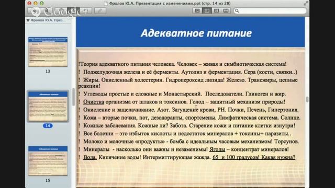Screen dimensions: 335x188
Task: Open the annotate pencil toolbar
Action: point(100,10)
